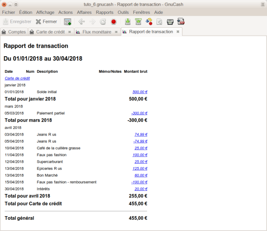Close the Rapport de transaction tab
Screen dimensions: 267x231
[x=178, y=32]
